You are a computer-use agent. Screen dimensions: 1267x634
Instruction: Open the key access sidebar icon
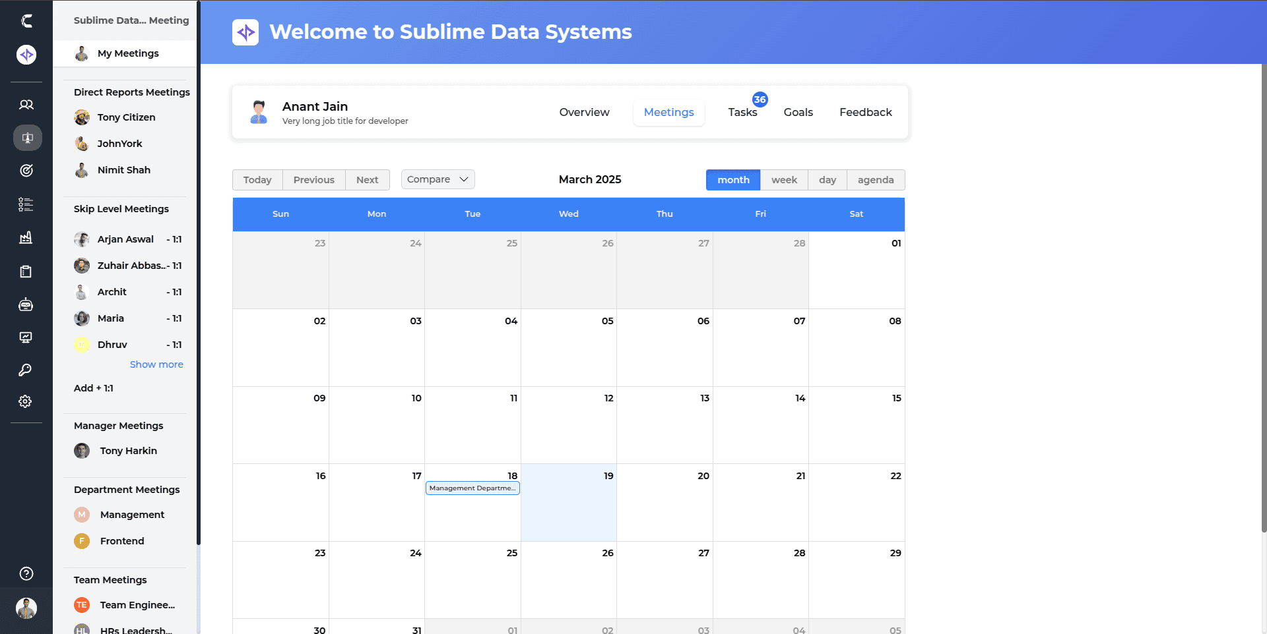[x=26, y=370]
